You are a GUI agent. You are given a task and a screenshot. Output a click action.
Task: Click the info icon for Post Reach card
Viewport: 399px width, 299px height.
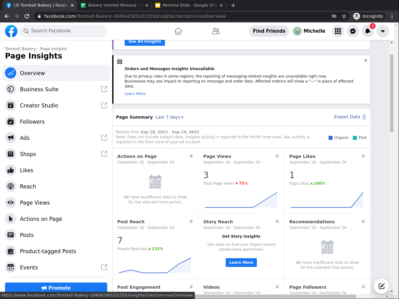(x=191, y=221)
